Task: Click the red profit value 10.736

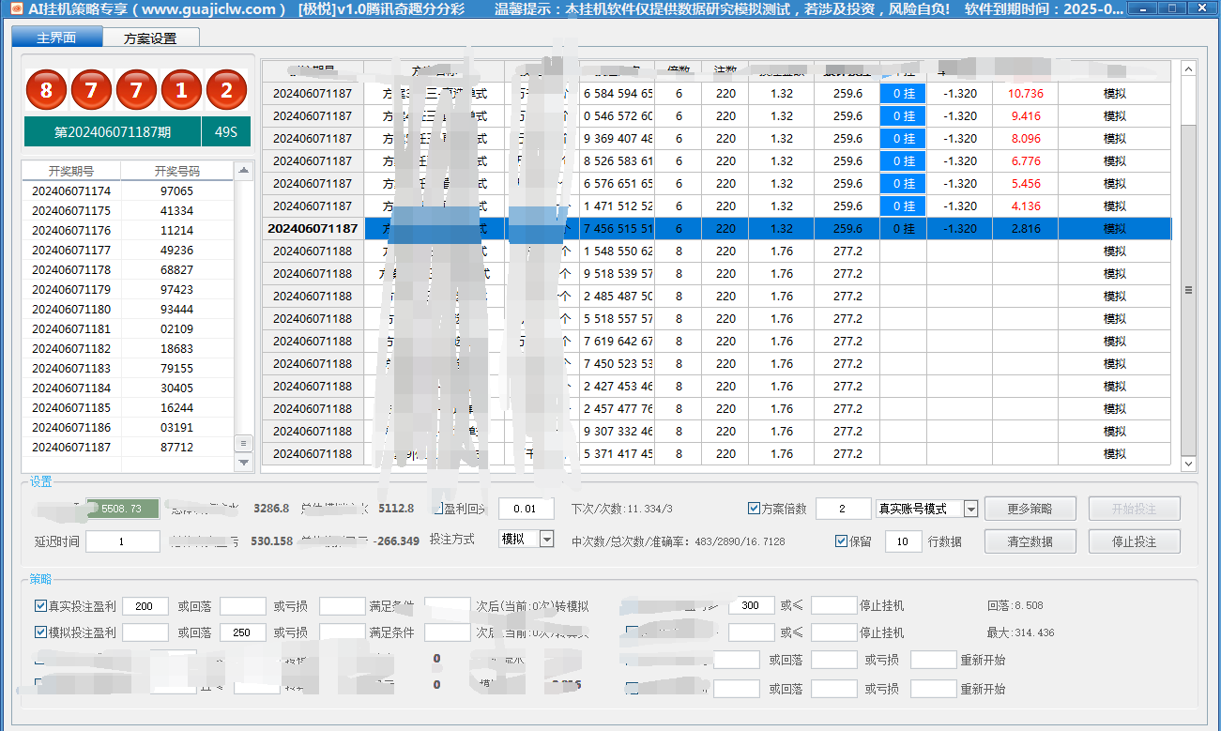Action: click(x=1025, y=94)
